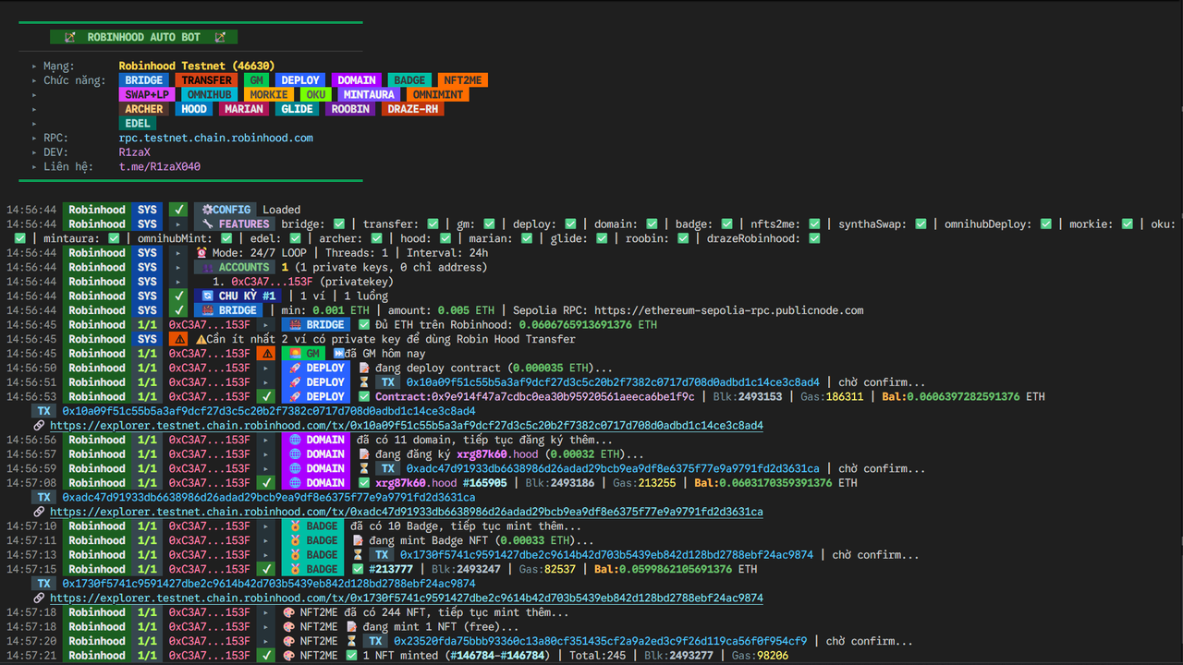Click the hourglass icon in the 14:56:51 DEPLOY row
The image size is (1183, 665).
pyautogui.click(x=364, y=382)
